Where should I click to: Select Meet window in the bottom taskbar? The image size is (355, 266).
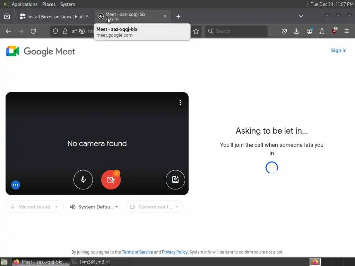[41, 262]
